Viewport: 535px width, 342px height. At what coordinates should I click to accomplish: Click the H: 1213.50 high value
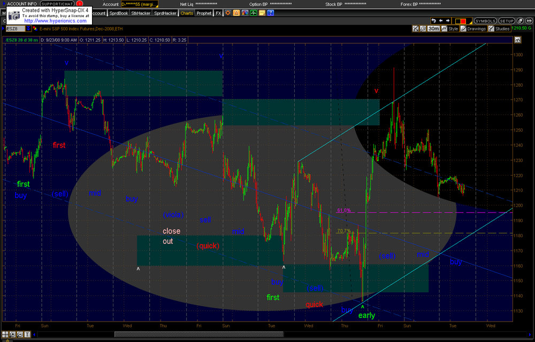point(113,40)
